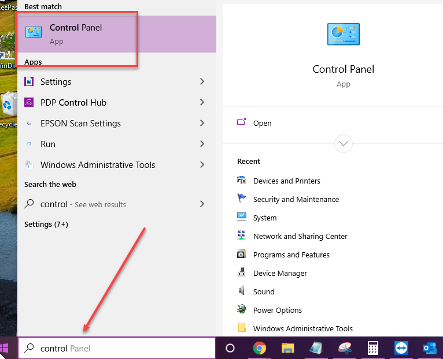Click the Run app icon
This screenshot has height=359, width=443.
[29, 144]
